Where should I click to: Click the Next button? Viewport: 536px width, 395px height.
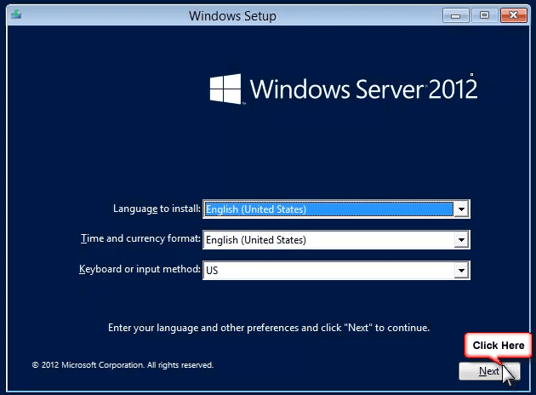(489, 371)
